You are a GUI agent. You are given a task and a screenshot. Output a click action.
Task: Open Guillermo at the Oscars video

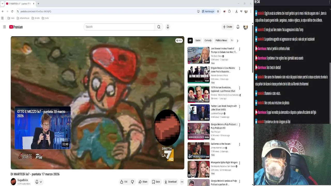point(199,151)
